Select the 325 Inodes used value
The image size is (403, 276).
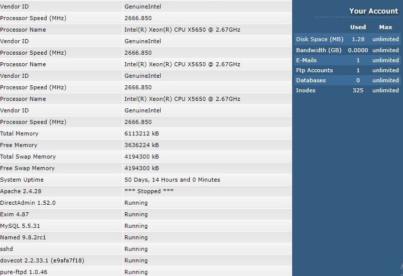(x=358, y=90)
